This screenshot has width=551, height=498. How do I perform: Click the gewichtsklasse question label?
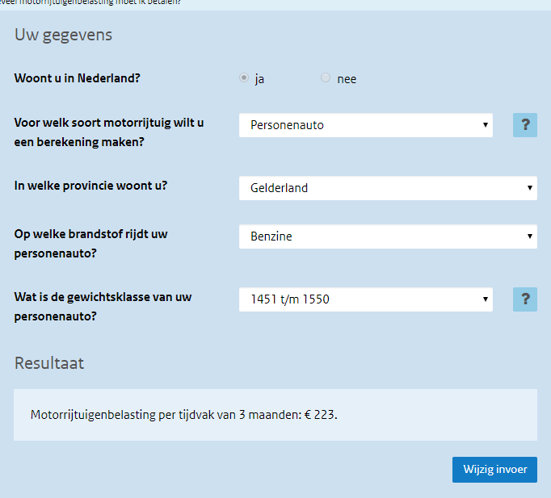point(103,307)
